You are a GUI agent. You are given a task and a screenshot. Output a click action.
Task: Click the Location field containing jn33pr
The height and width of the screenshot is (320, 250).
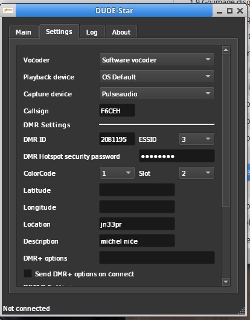(137, 224)
